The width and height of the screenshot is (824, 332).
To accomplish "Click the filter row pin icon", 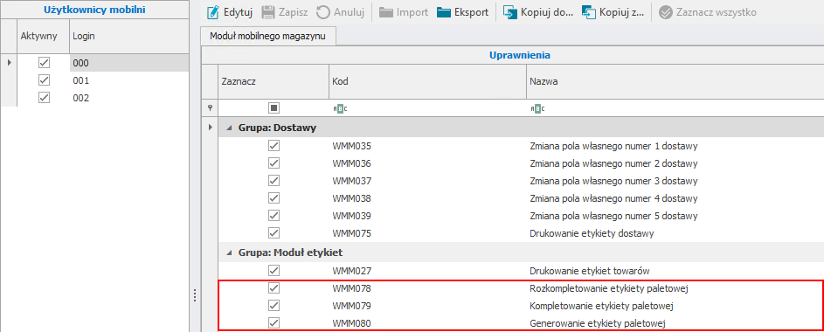I will point(211,107).
